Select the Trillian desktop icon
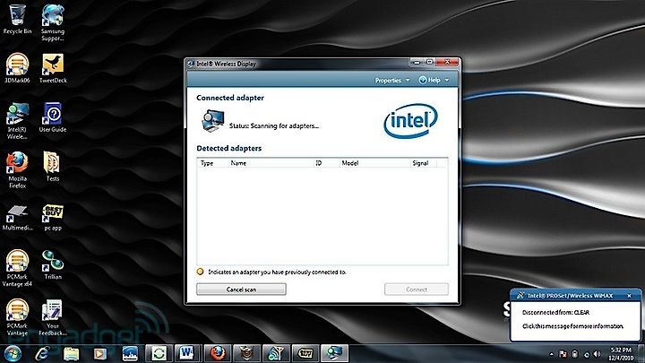Screen dimensions: 645x363 click(53, 264)
